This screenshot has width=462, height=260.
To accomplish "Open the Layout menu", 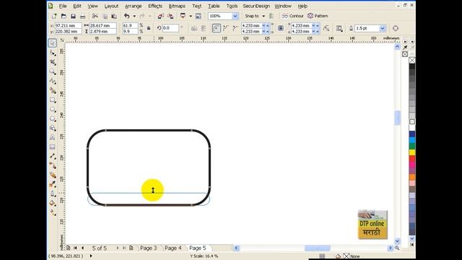I will pyautogui.click(x=111, y=6).
